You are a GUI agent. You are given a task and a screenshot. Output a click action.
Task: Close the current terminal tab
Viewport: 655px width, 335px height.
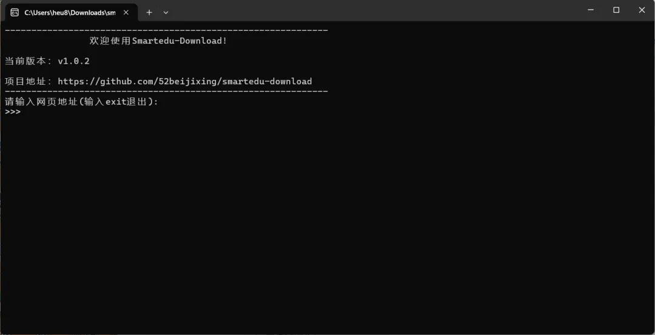click(126, 12)
